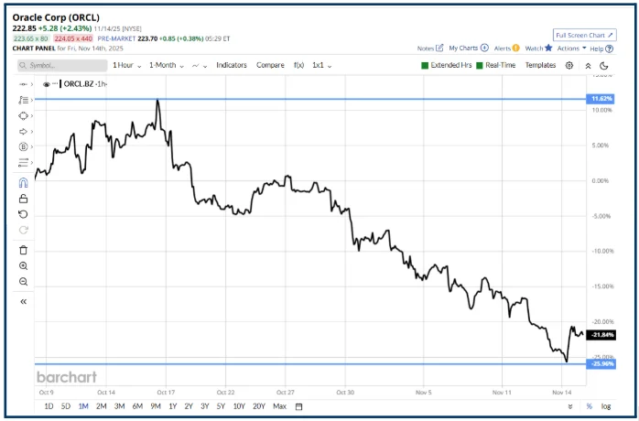Toggle Extended Hrs checkbox
This screenshot has width=639, height=421.
[x=425, y=66]
